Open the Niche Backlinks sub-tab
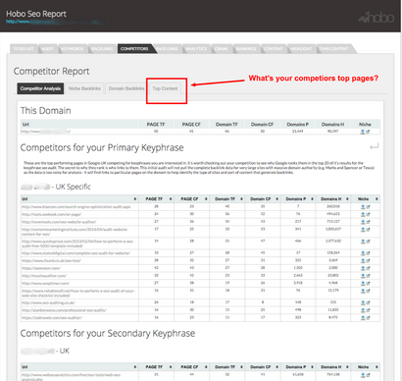Screen dimensions: 402x381 (x=84, y=88)
